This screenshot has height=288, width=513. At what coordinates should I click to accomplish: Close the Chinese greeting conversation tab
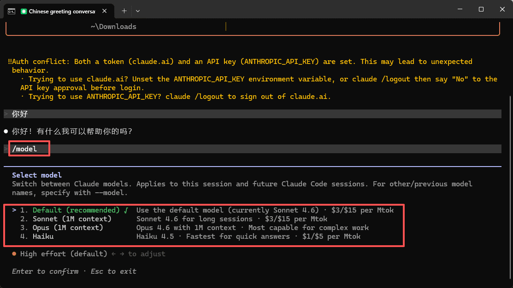click(104, 11)
